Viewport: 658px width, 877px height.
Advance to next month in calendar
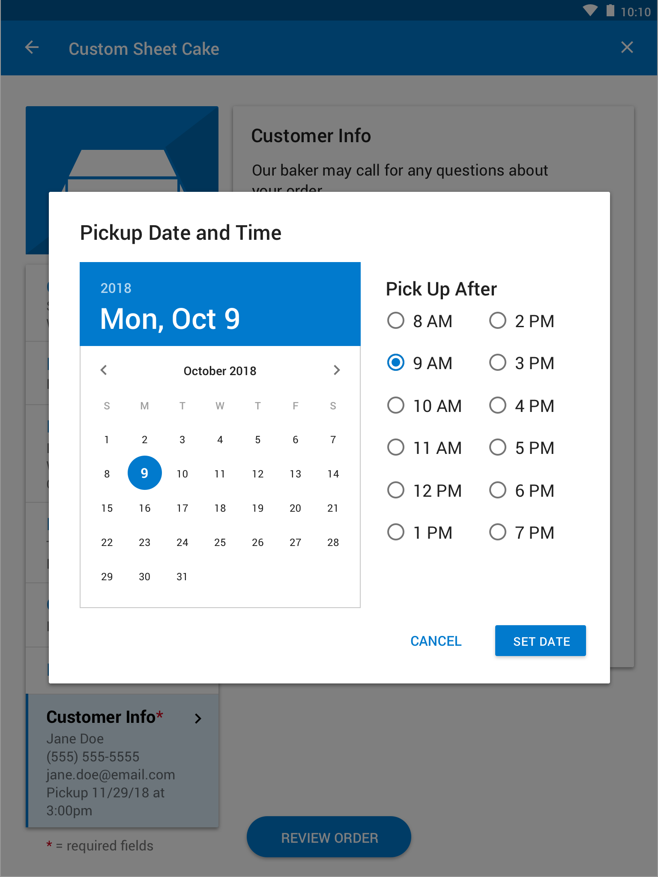pyautogui.click(x=337, y=370)
